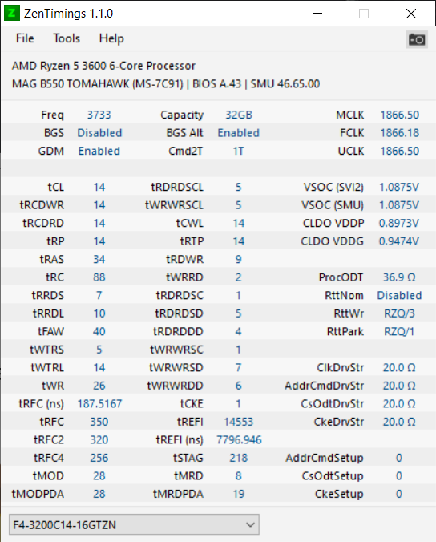Click the tCL value 14
This screenshot has width=436, height=542.
99,187
